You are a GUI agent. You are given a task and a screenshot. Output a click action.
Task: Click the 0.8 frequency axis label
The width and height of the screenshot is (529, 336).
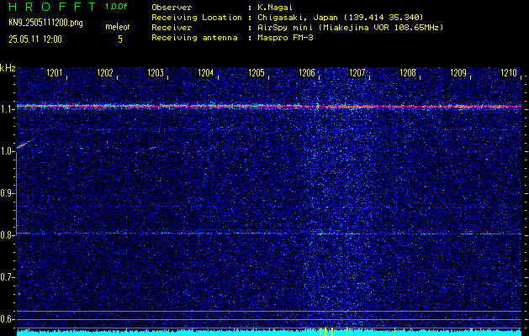[x=7, y=235]
